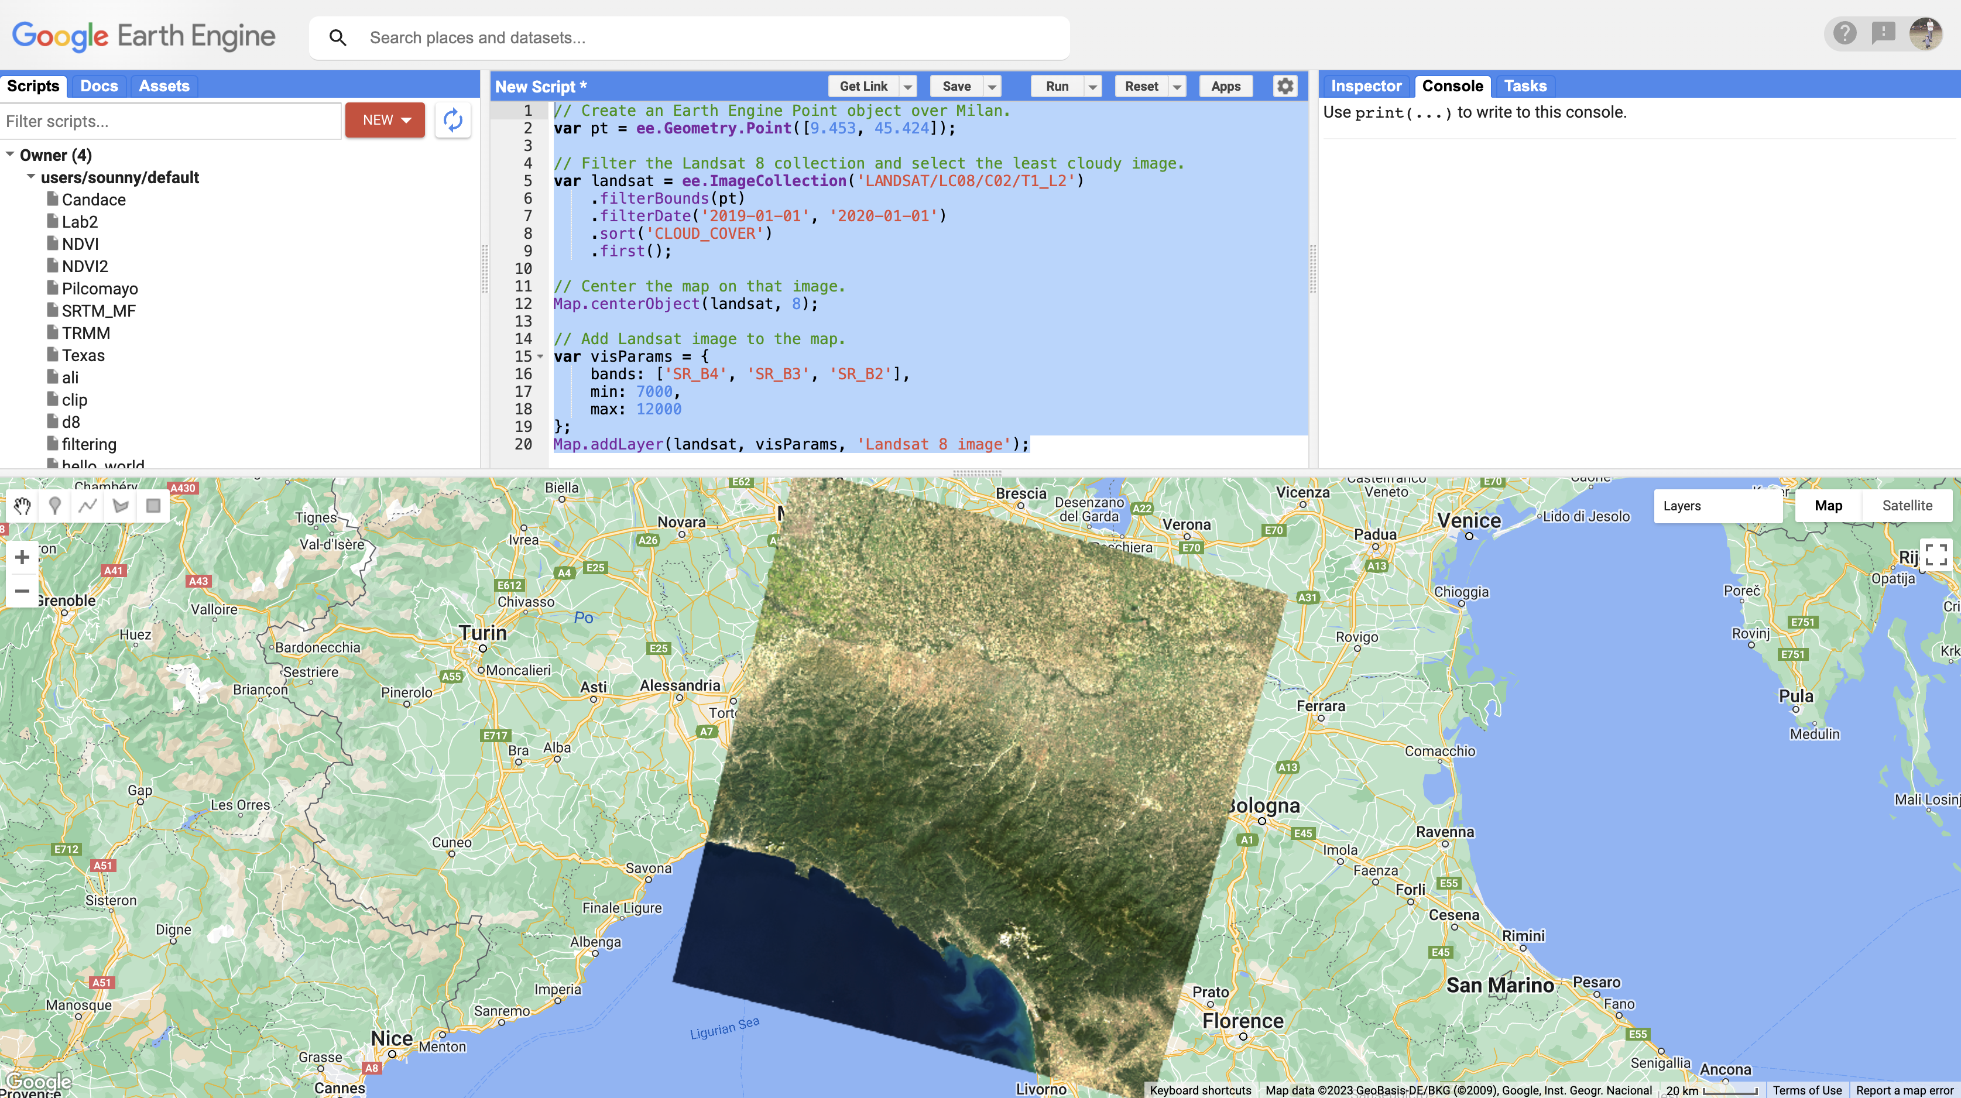Open the Terms of Use link
The image size is (1961, 1098).
[1808, 1090]
